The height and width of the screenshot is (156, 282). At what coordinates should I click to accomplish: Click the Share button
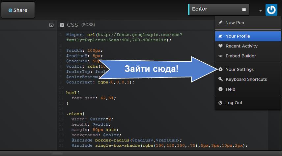pos(18,10)
